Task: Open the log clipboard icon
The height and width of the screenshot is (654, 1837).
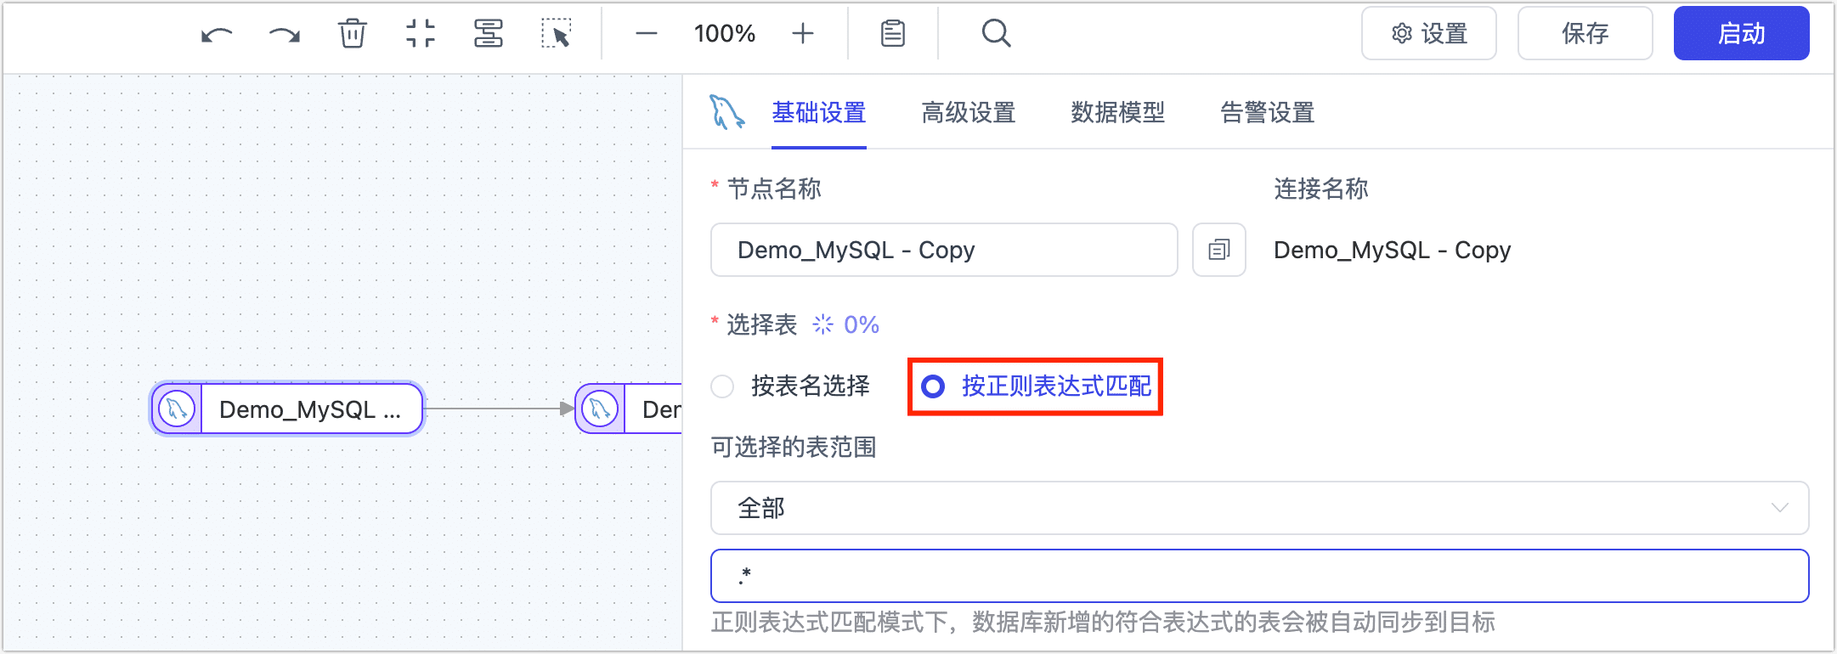Action: [893, 33]
